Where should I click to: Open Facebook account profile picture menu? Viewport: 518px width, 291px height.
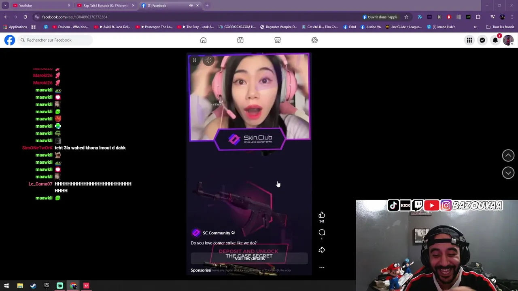coord(508,40)
